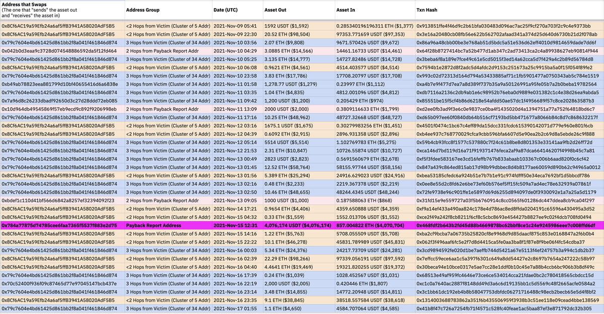Select date cell '2021-Nov-16 22:19'
604x314 pixels.
[237, 283]
